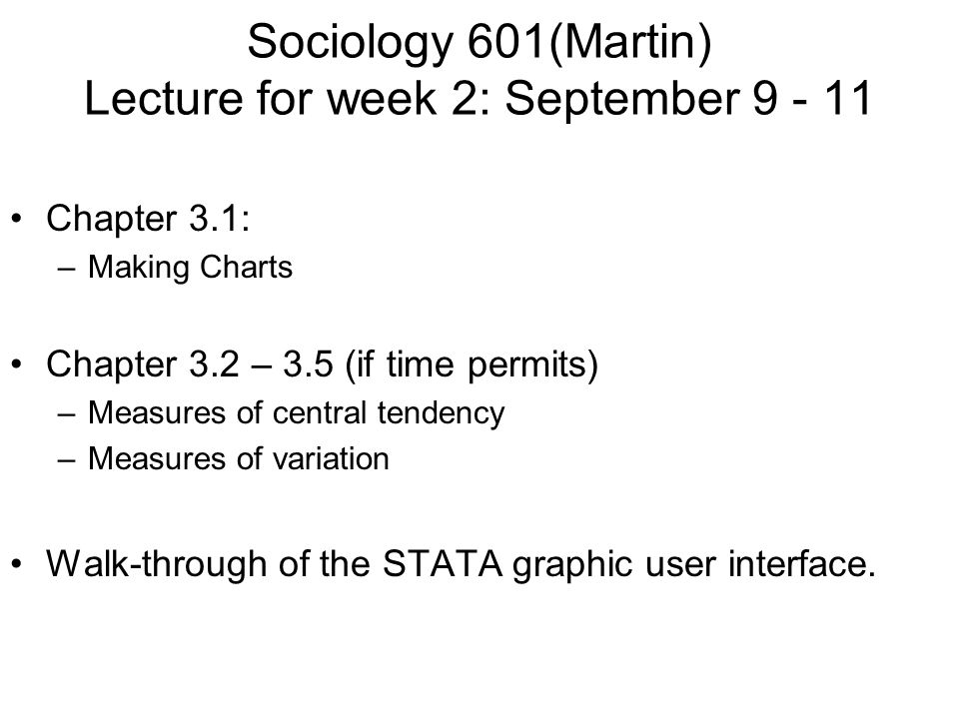Click the bullet dot before 'Chapter 3.1:'
The width and height of the screenshot is (959, 719).
pos(17,219)
